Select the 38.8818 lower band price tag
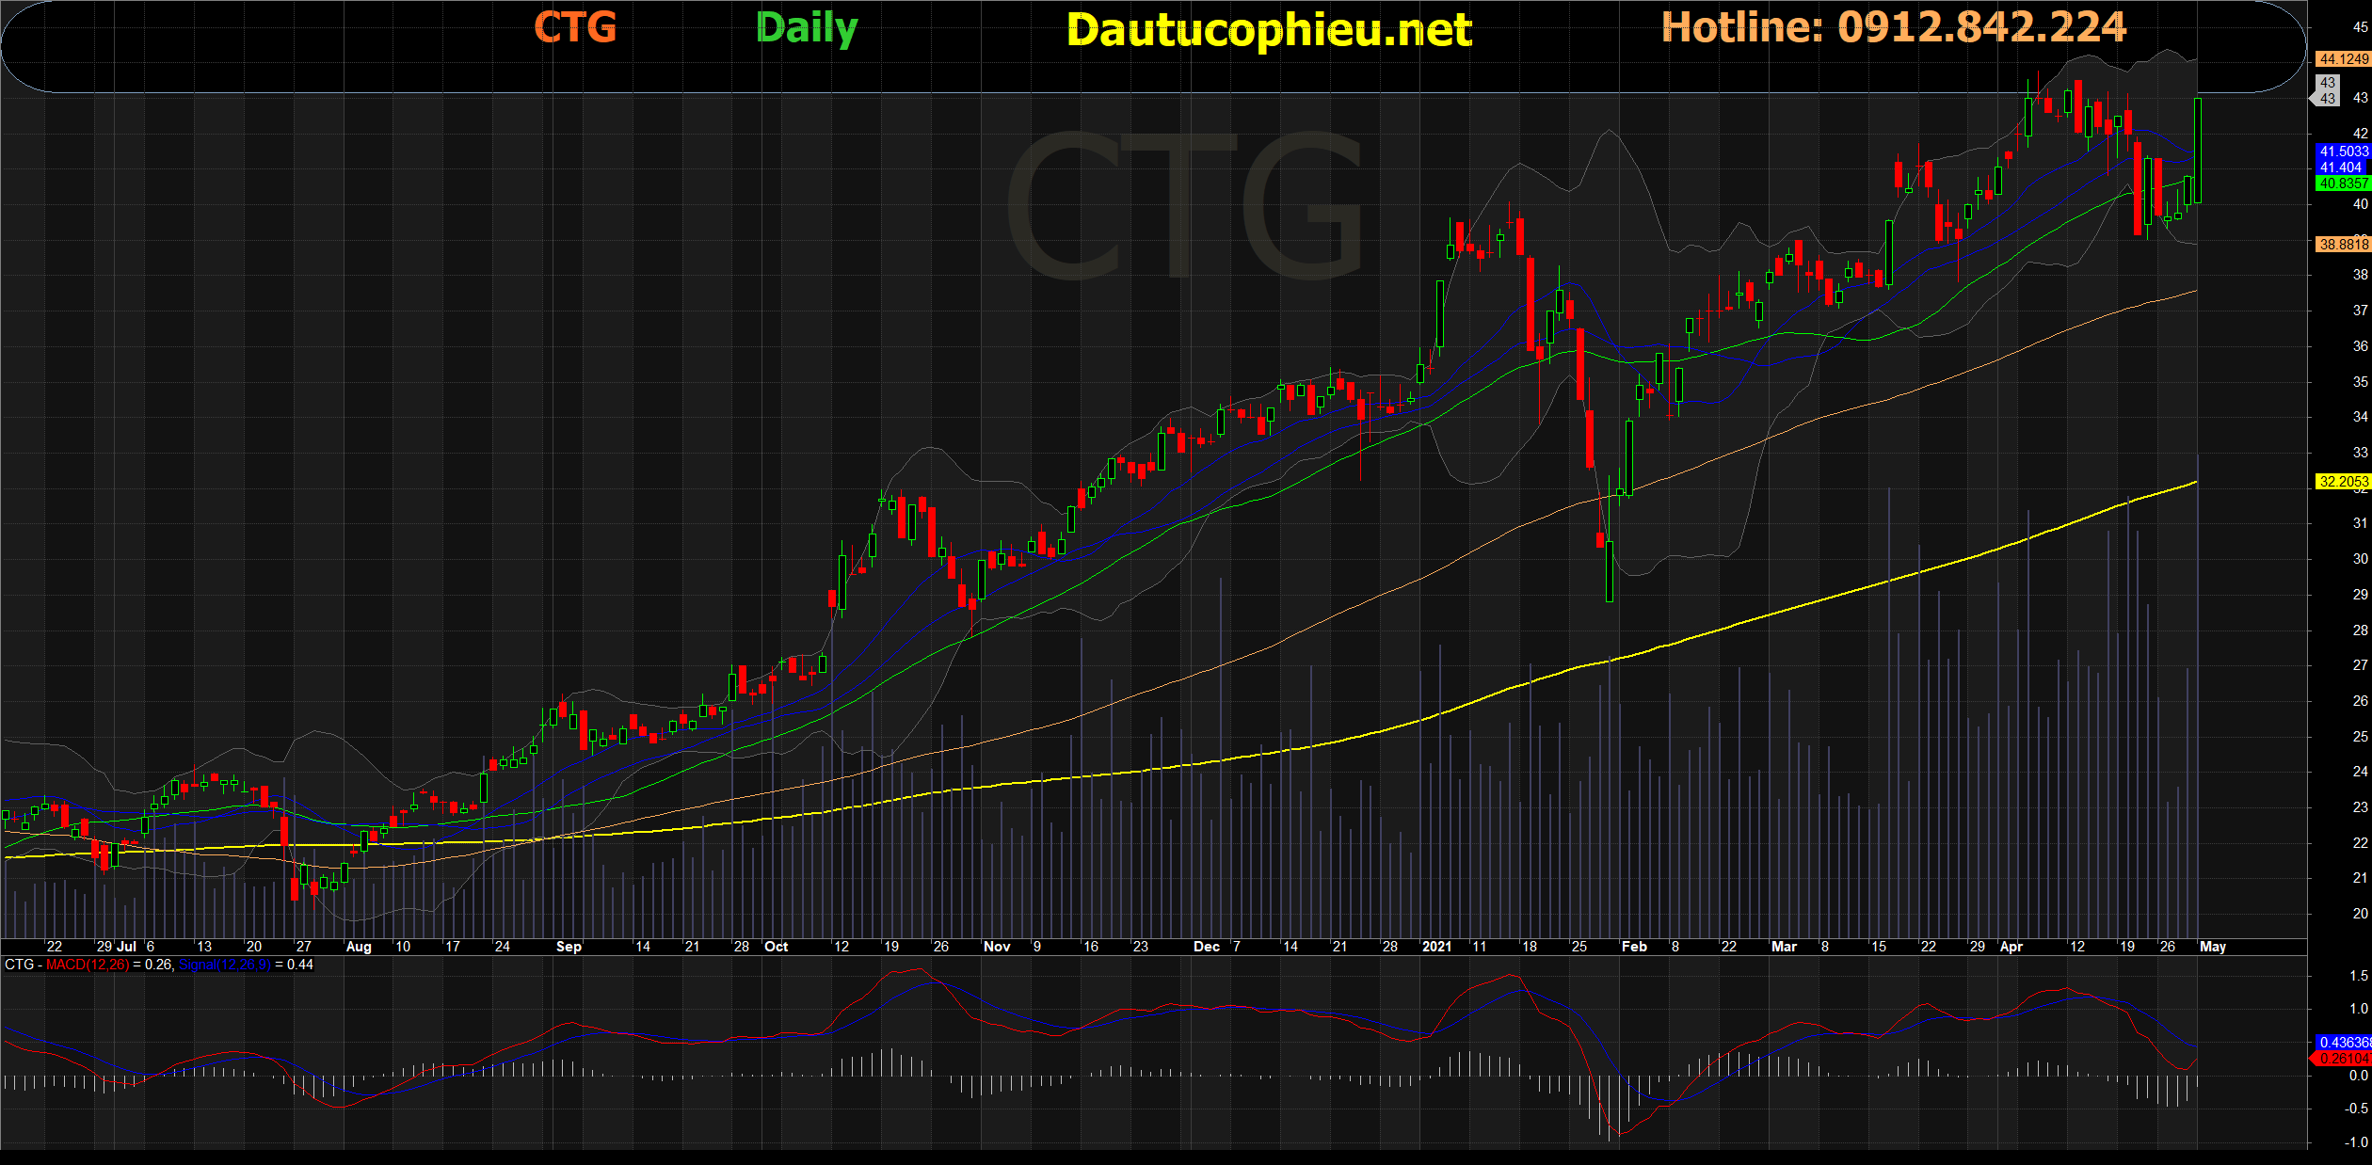Viewport: 2372px width, 1165px height. 2342,245
